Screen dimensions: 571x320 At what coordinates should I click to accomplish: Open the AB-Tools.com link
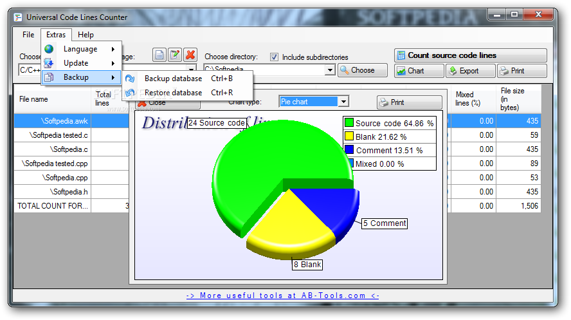point(282,296)
